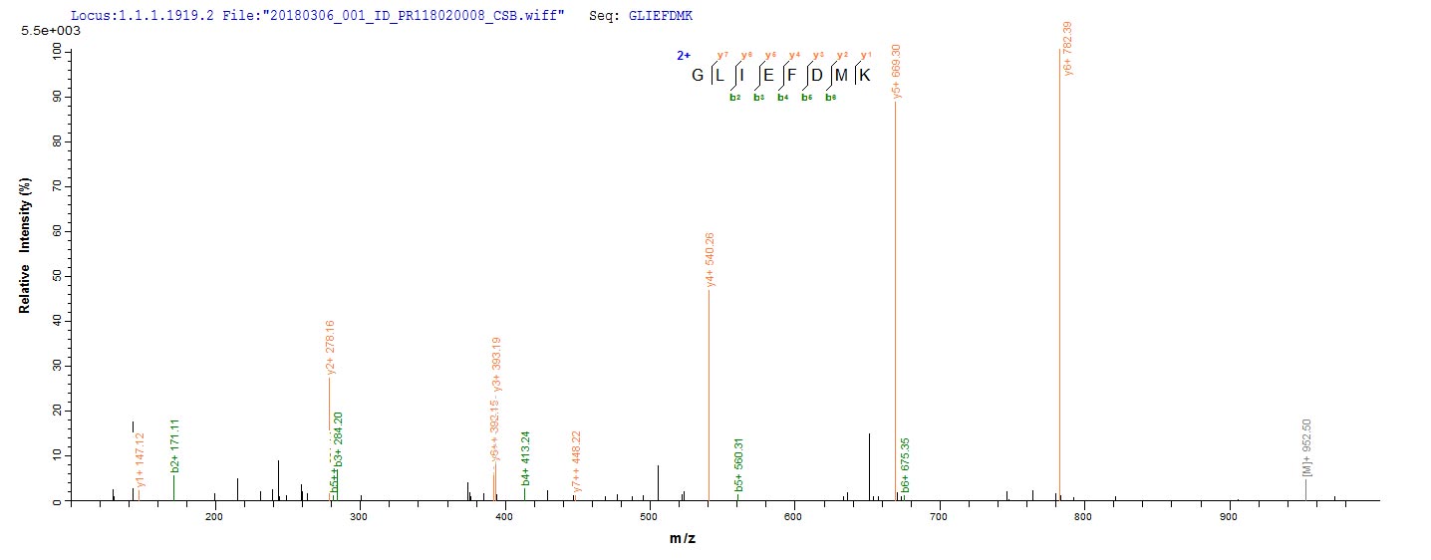Select the b4+ 413.24 peak label
The width and height of the screenshot is (1431, 560).
(x=526, y=458)
